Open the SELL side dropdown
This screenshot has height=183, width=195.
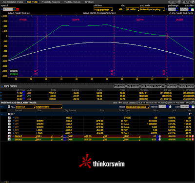click(44, 136)
